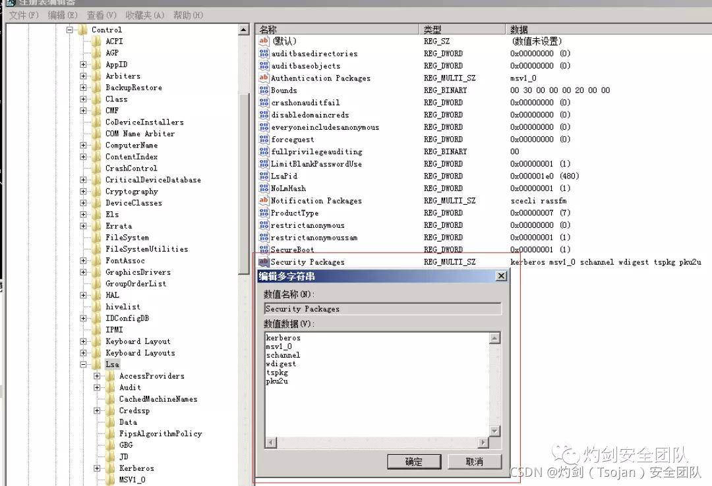This screenshot has height=486, width=712.
Task: Expand the CriticalDeviceDatabase key
Action: pyautogui.click(x=83, y=180)
